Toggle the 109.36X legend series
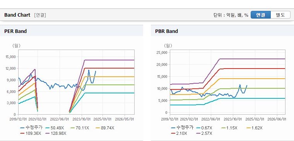 coord(31,133)
